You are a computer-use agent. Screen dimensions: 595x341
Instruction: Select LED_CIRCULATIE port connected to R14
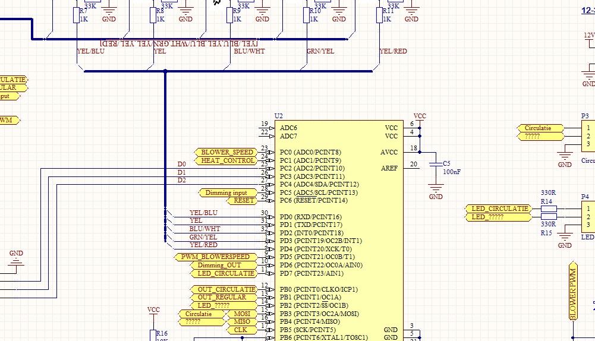click(x=499, y=209)
